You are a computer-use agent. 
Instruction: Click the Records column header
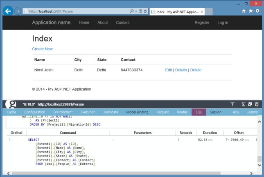pyautogui.click(x=186, y=133)
